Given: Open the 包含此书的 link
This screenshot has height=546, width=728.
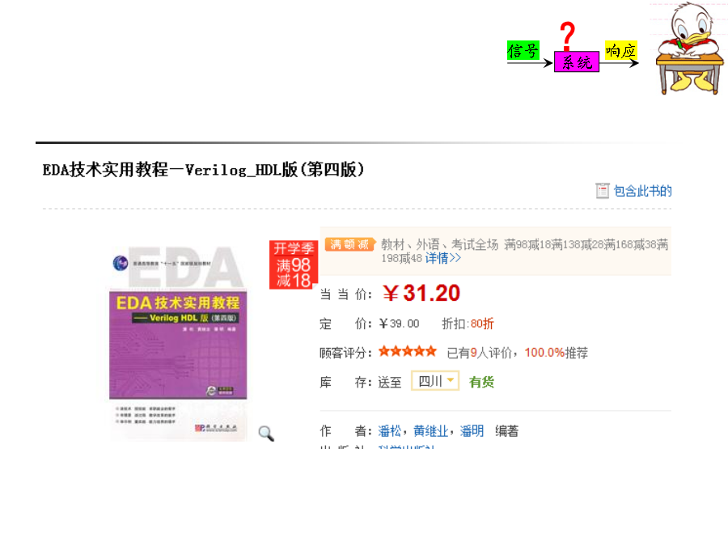Looking at the screenshot, I should click(642, 191).
